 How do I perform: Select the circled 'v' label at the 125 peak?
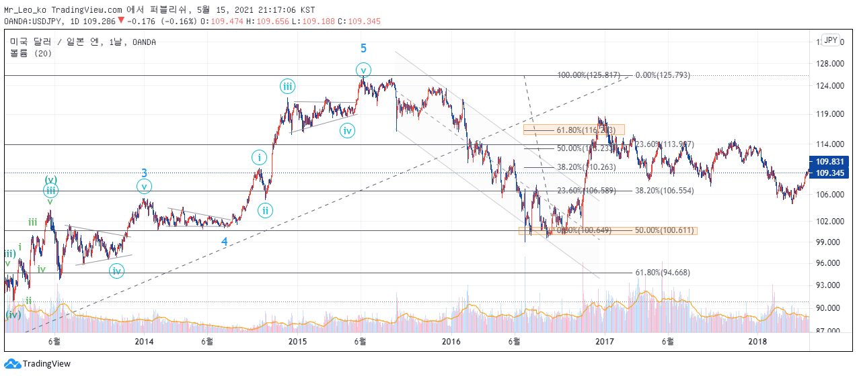click(x=363, y=69)
